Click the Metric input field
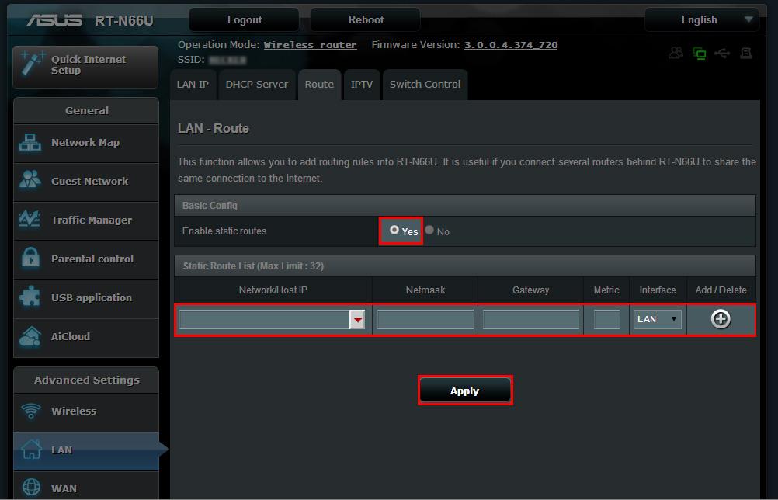Image resolution: width=778 pixels, height=500 pixels. [x=606, y=320]
